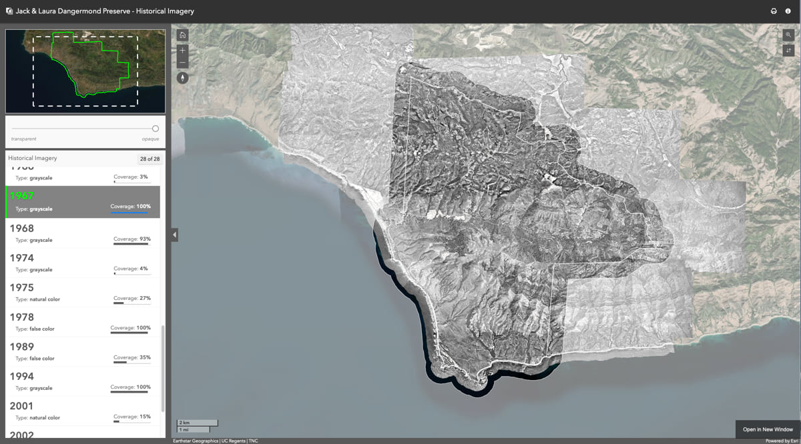The width and height of the screenshot is (801, 444).
Task: Reset map orientation with compass button
Action: (183, 78)
